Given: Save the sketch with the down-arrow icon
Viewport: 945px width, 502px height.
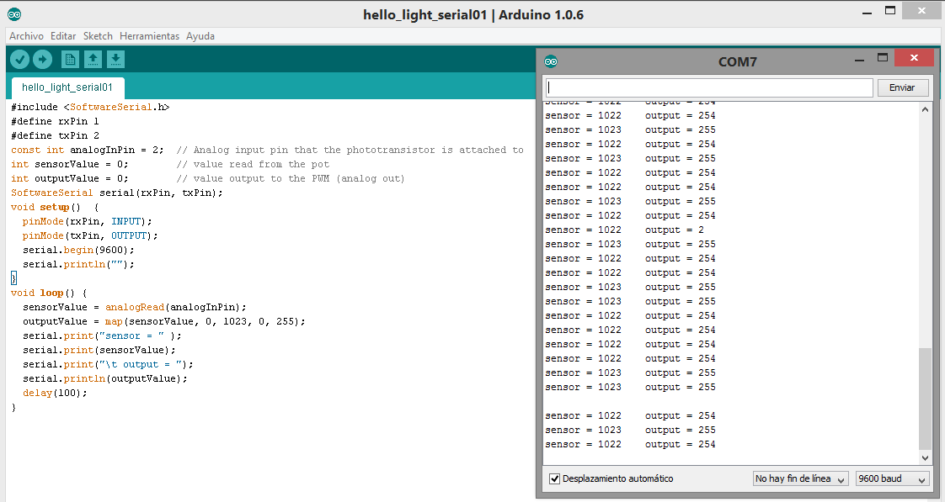Looking at the screenshot, I should click(115, 59).
